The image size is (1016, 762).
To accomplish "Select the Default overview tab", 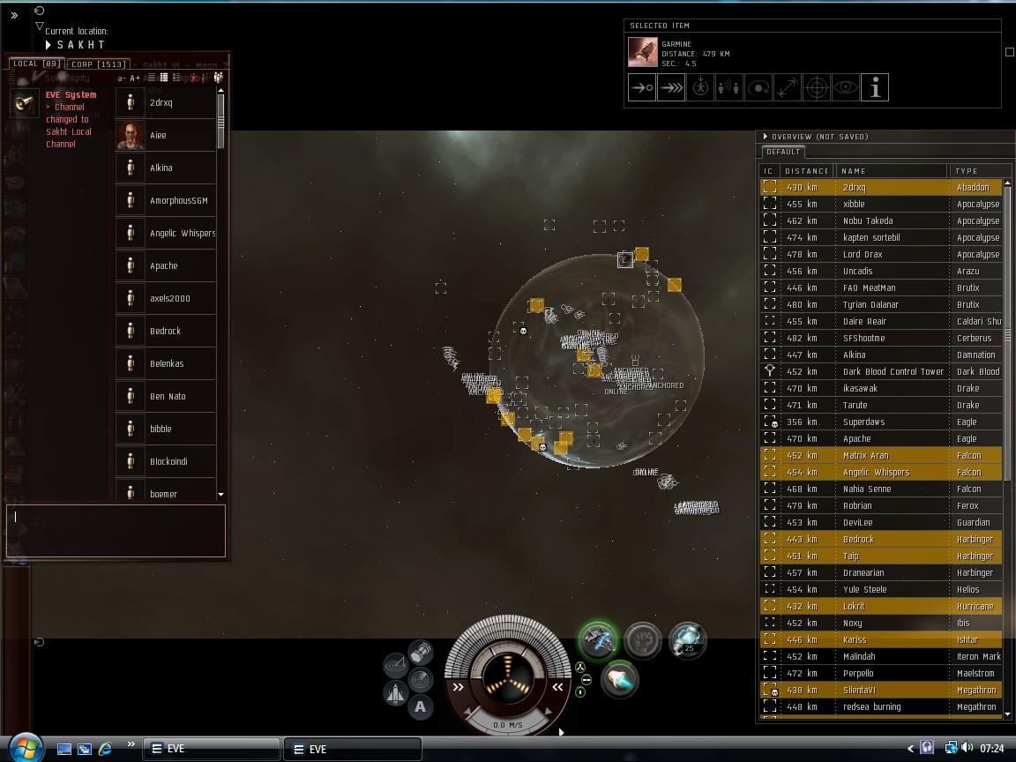I will point(783,152).
